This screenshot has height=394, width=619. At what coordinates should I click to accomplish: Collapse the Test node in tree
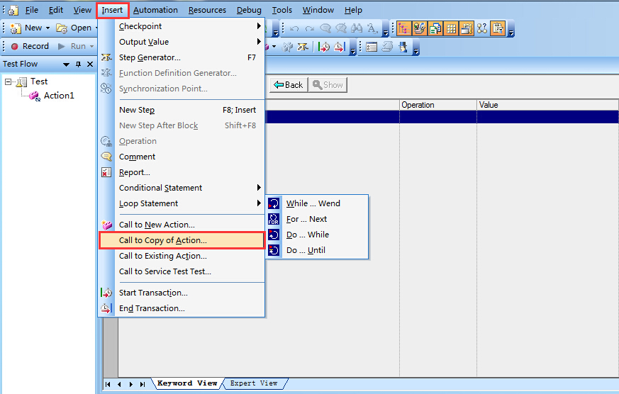coord(8,81)
